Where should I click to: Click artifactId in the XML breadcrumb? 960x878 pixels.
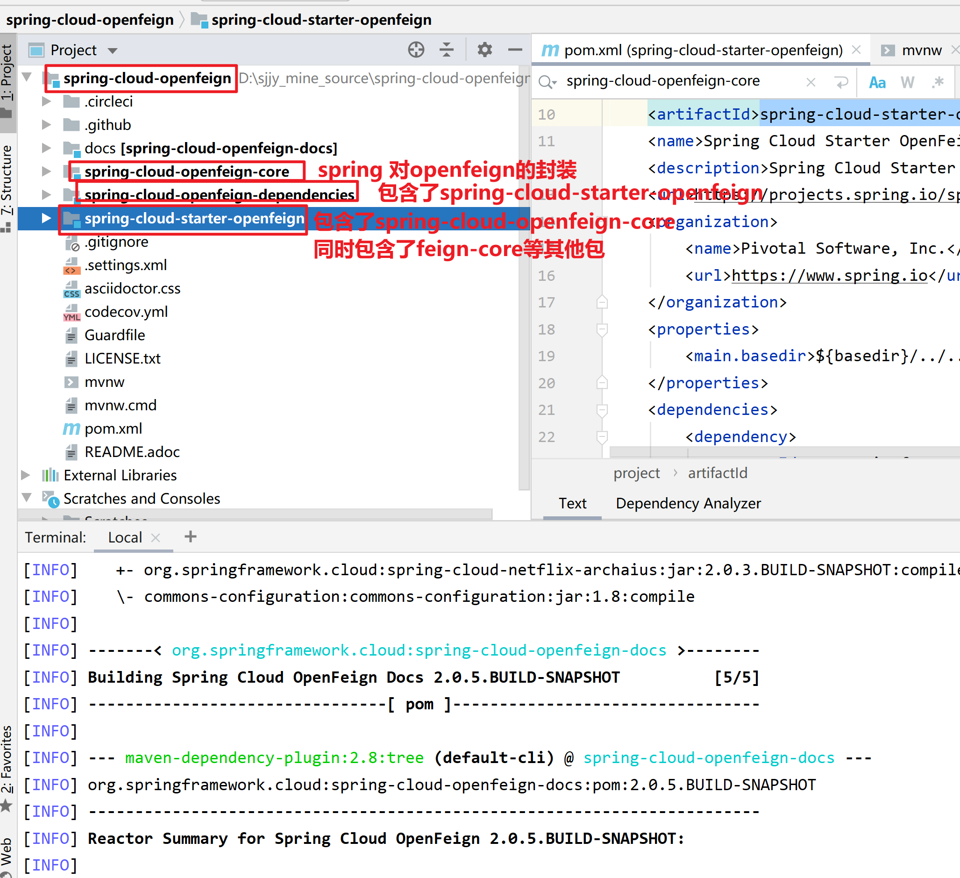(x=717, y=473)
